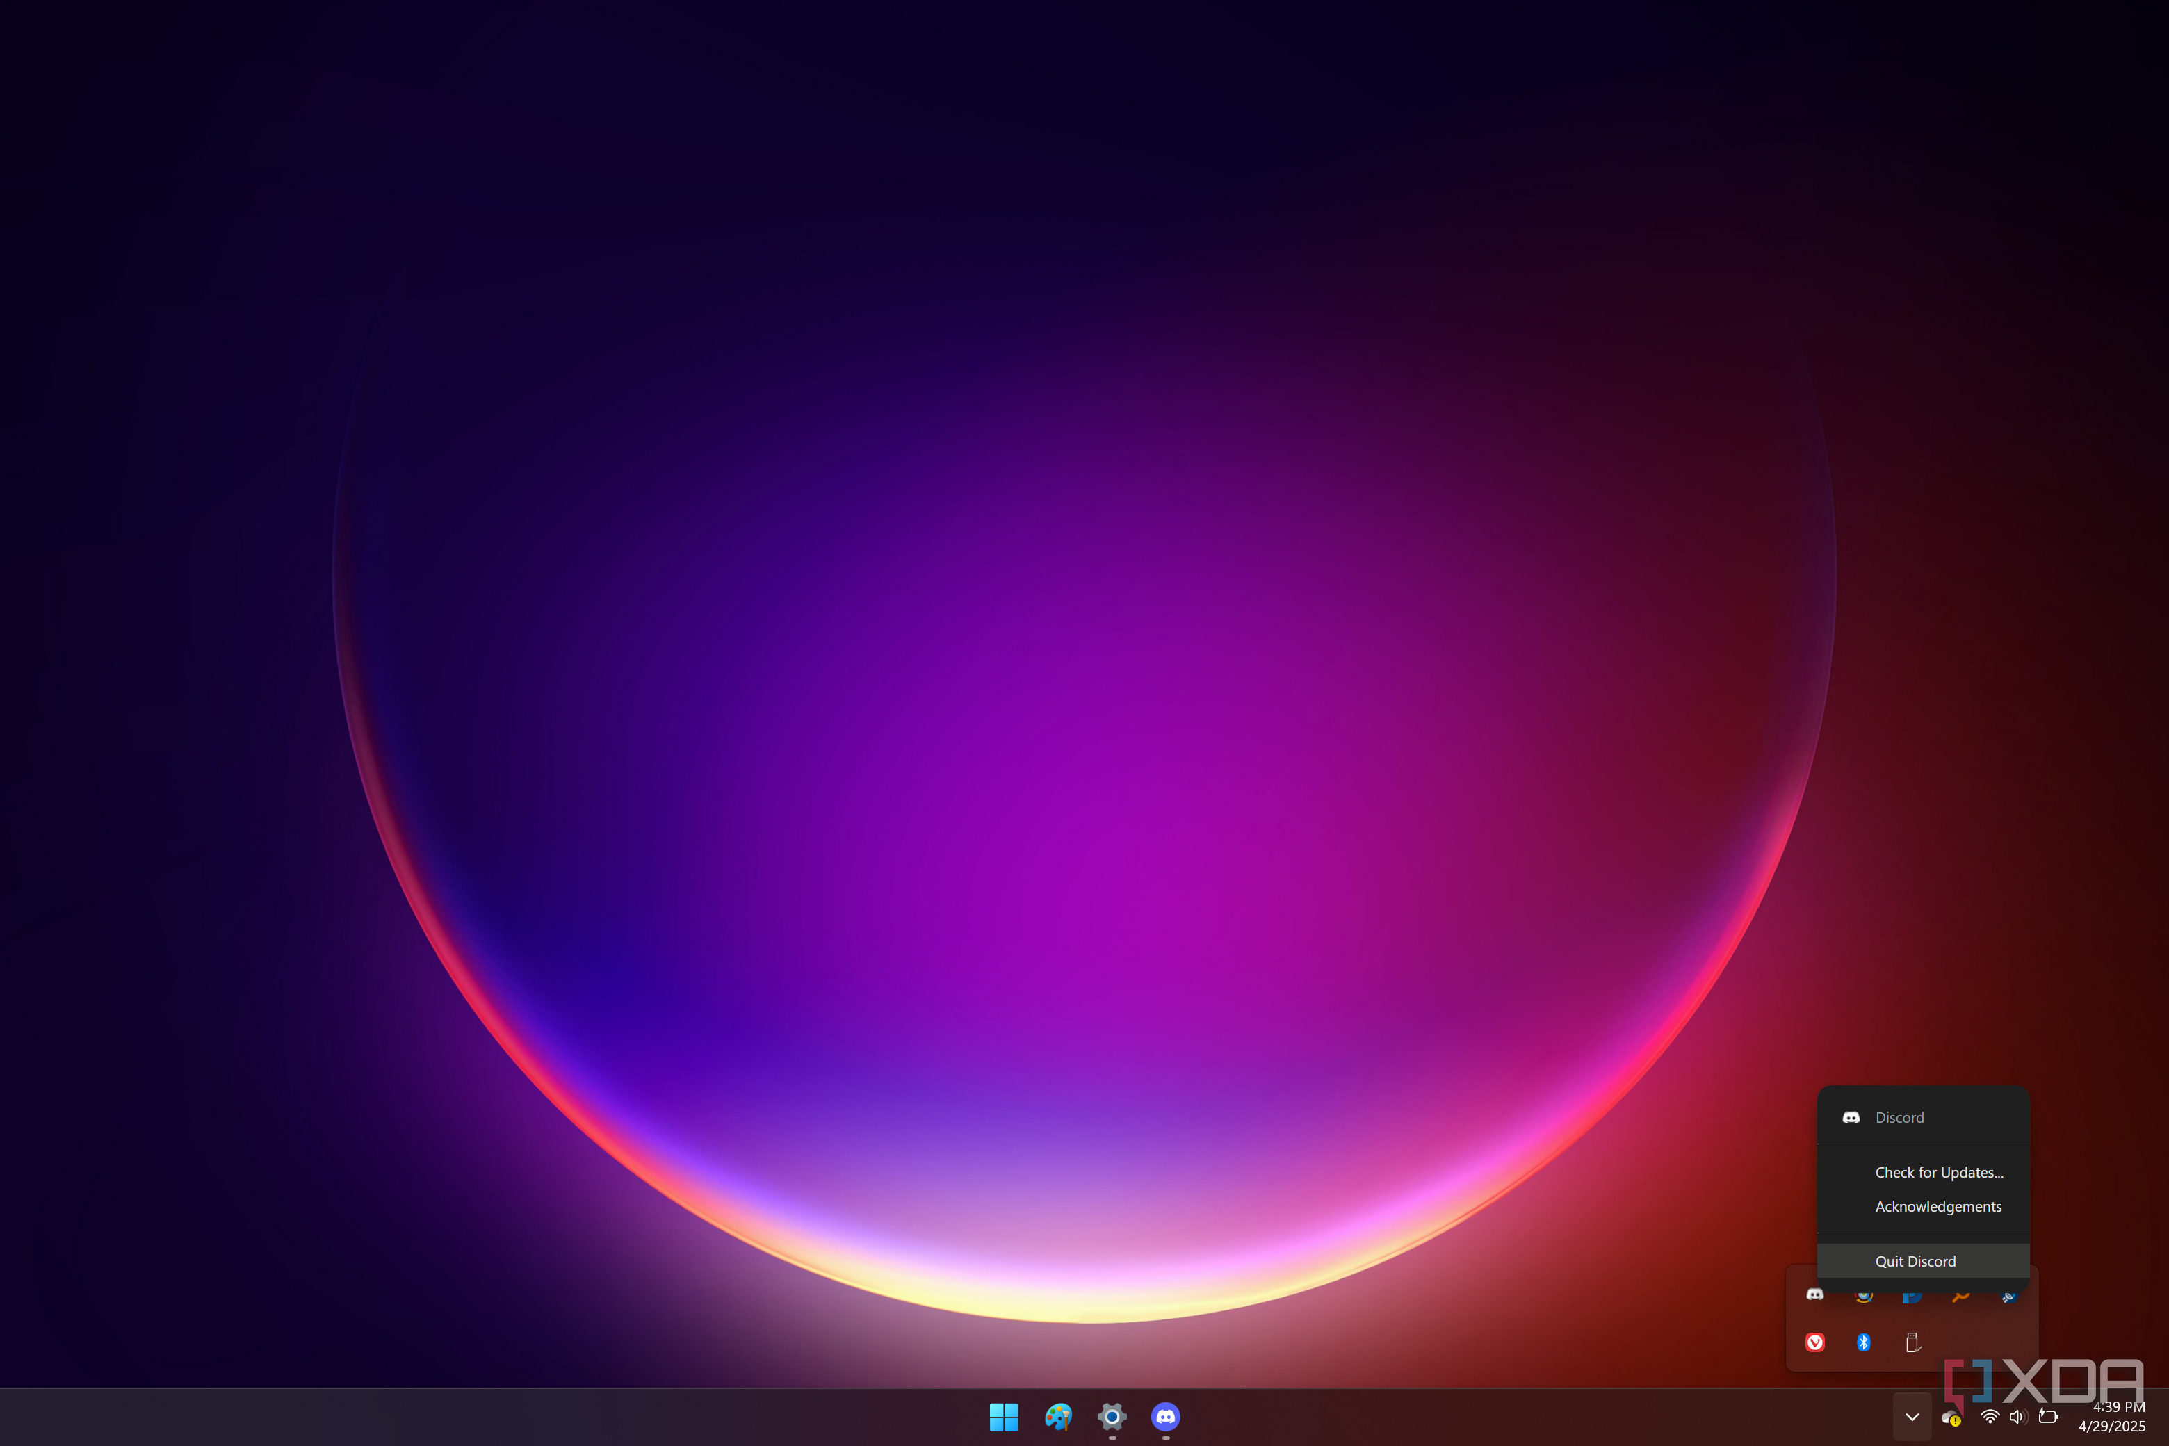Open the Windows Start menu

tap(1003, 1417)
